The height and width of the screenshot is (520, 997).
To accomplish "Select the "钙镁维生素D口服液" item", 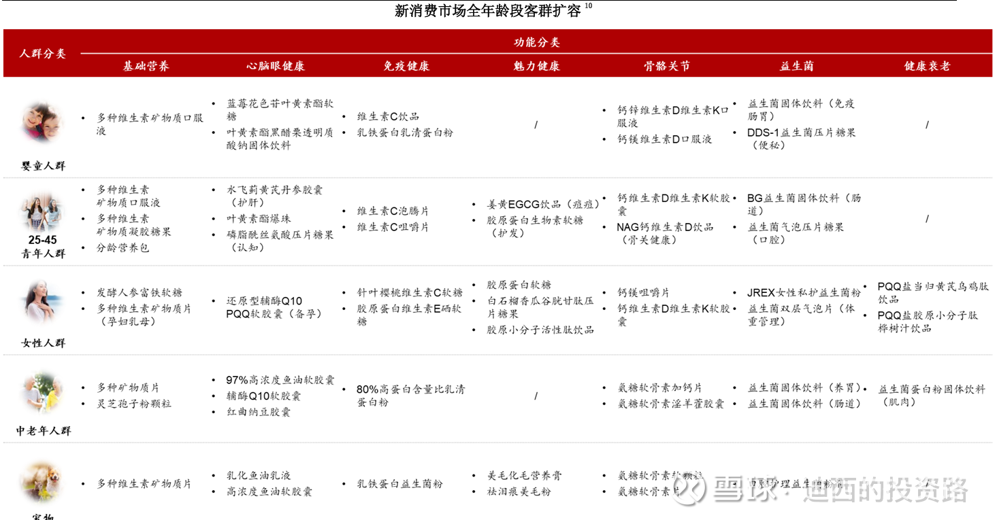I will pos(664,139).
